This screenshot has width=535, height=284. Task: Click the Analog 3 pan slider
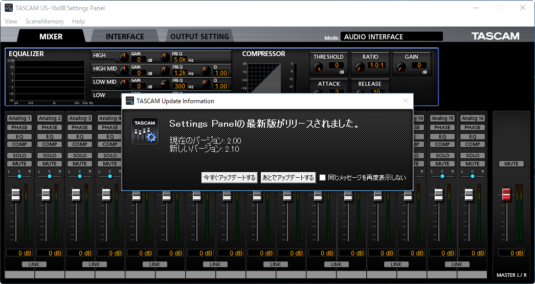80,176
